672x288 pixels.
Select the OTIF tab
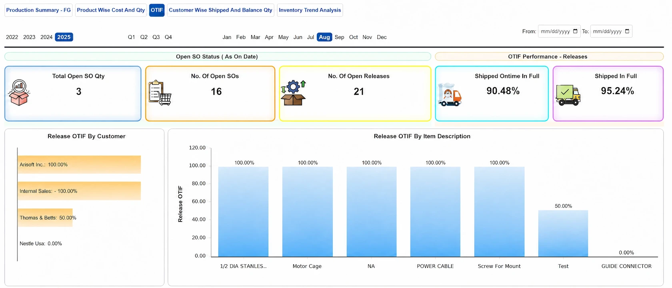[x=157, y=10]
